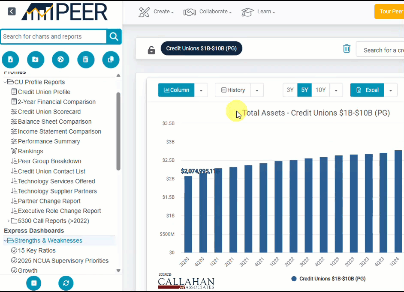Collapse the Strengths & Weaknesses folder
Viewport: 404px width, 292px height.
pyautogui.click(x=5, y=241)
